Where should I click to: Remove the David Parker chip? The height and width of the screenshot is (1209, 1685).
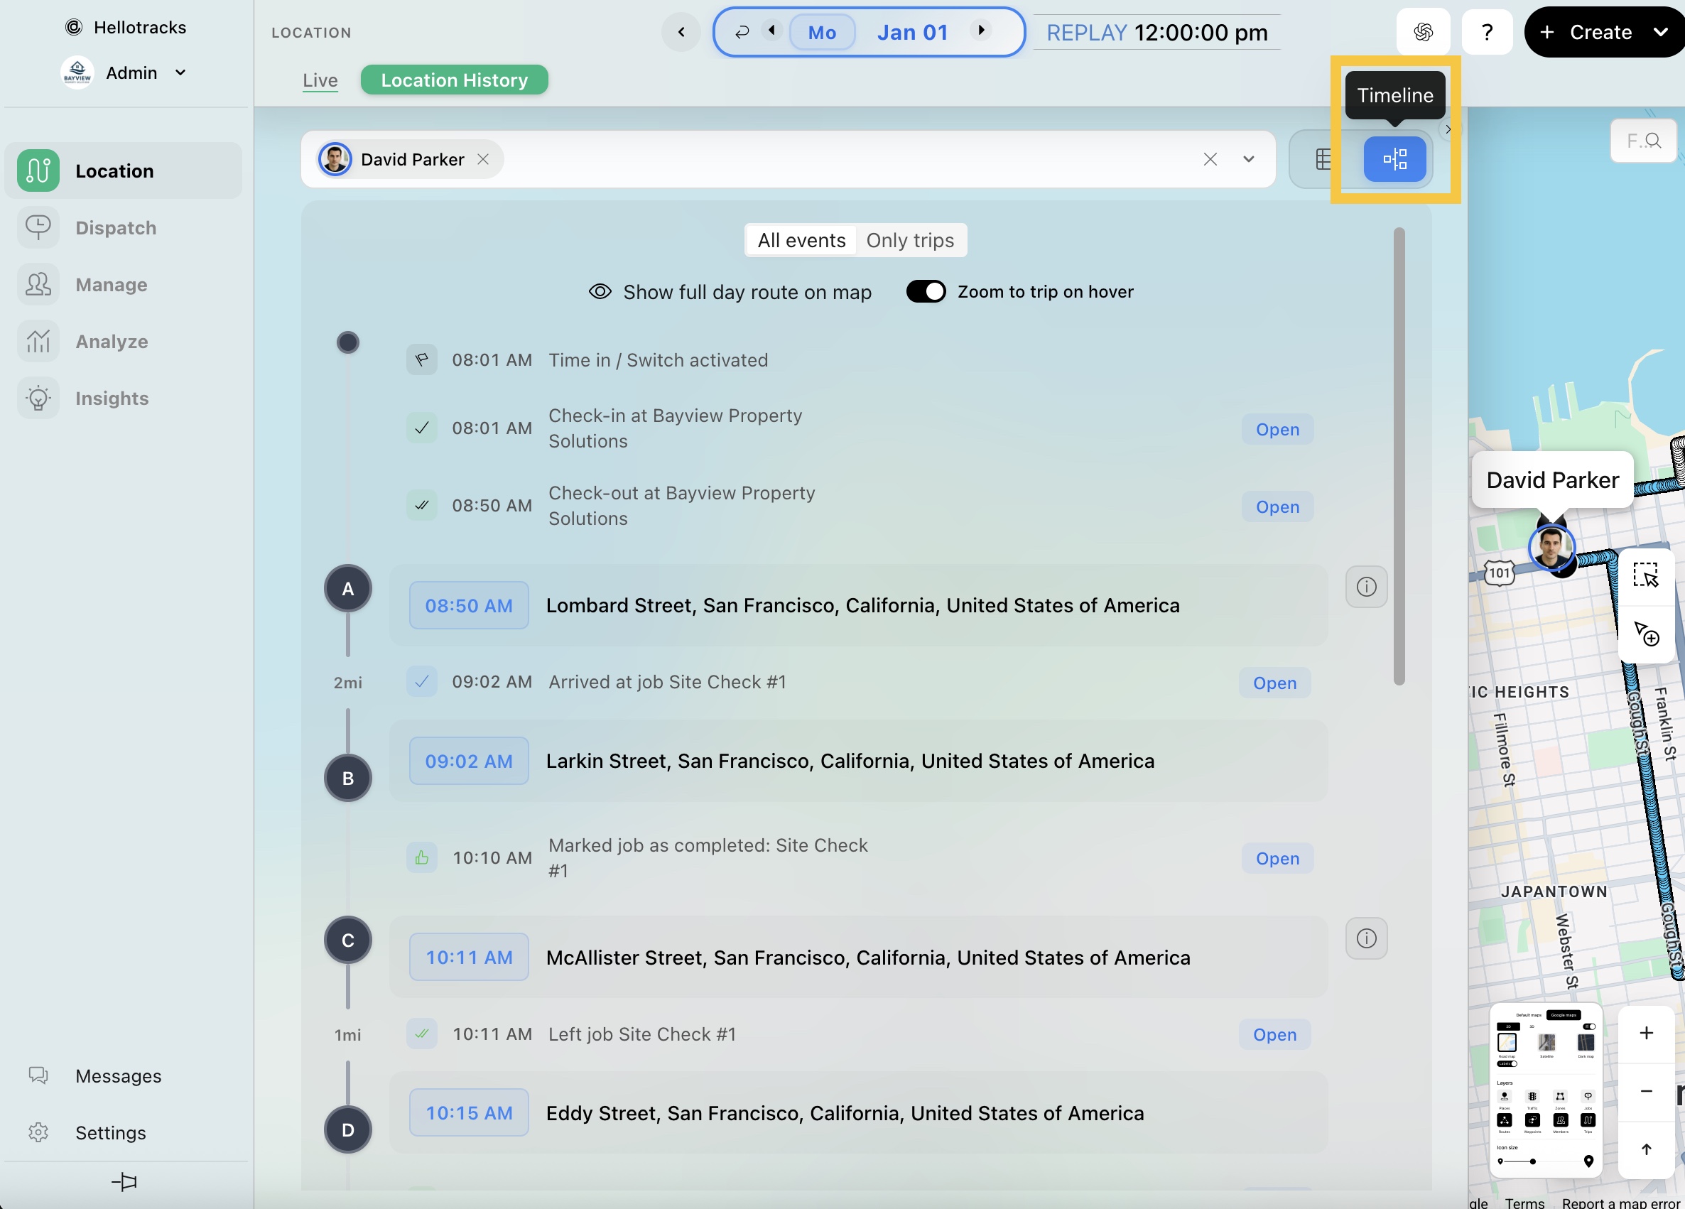[483, 159]
